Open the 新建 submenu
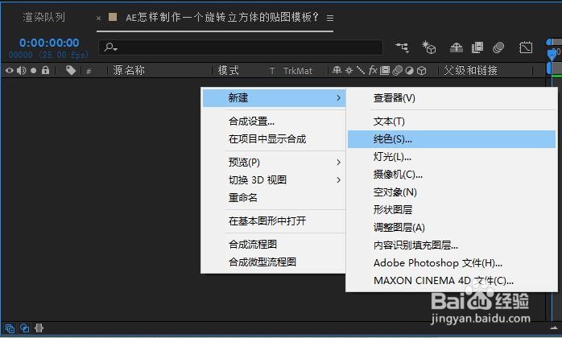The width and height of the screenshot is (562, 338). tap(274, 98)
